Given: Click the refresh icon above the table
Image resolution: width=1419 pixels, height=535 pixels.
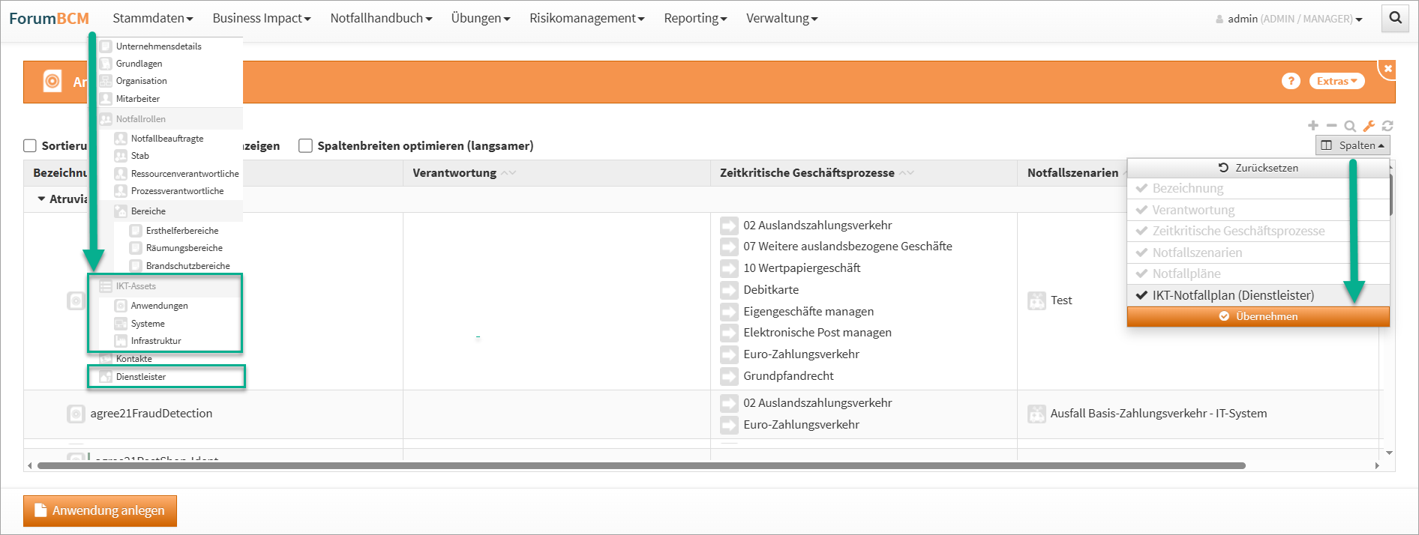Looking at the screenshot, I should pos(1387,126).
